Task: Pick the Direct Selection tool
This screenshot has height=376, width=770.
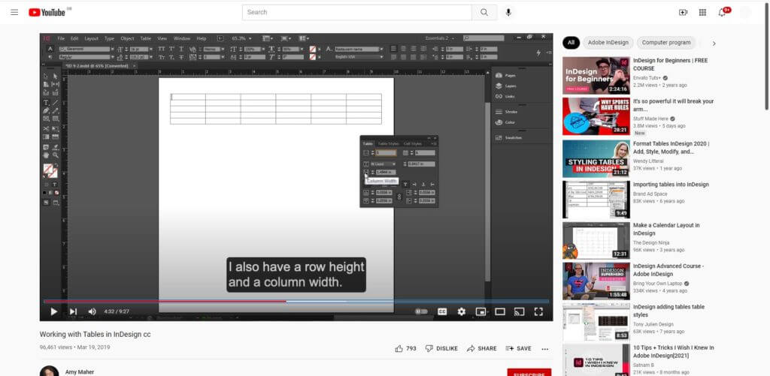Action: coord(55,77)
